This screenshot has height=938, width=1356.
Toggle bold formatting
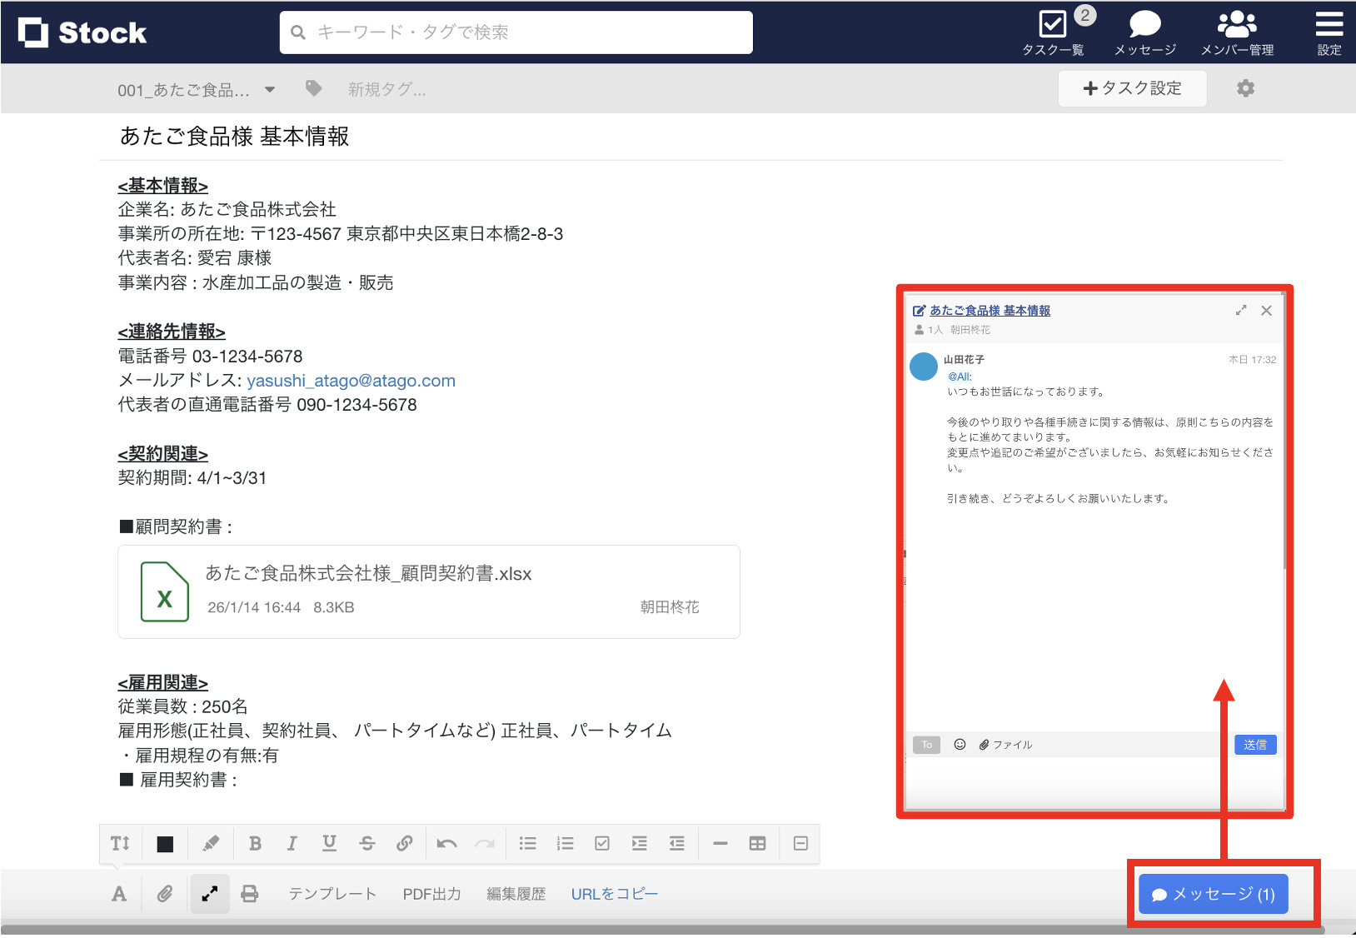tap(255, 843)
